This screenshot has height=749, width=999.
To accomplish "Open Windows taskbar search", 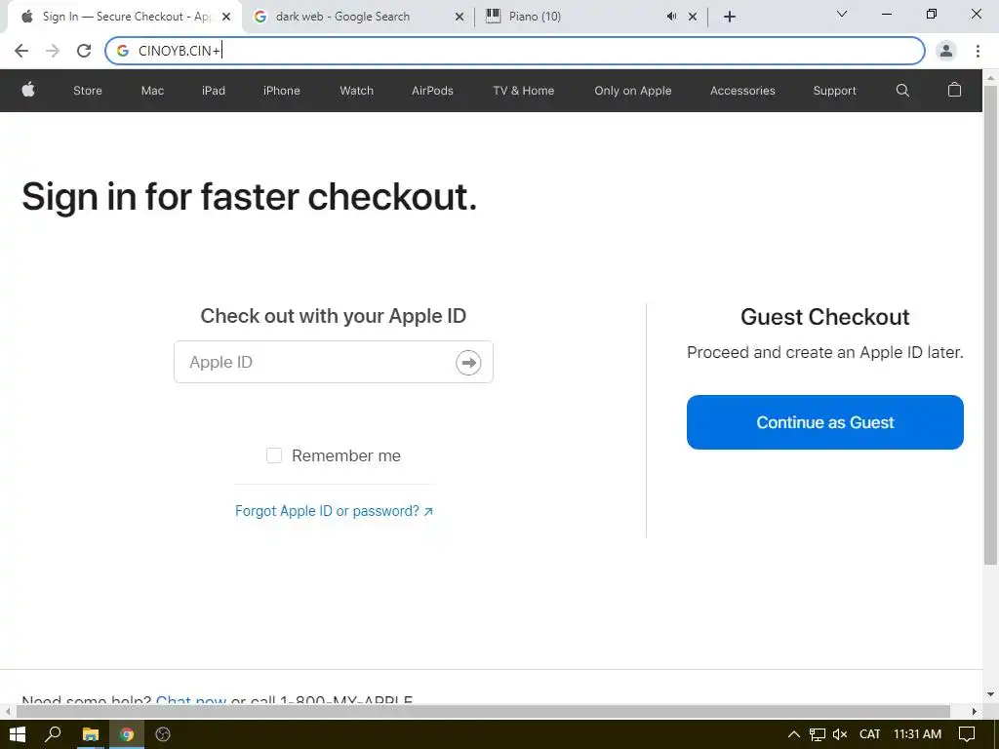I will pos(53,734).
